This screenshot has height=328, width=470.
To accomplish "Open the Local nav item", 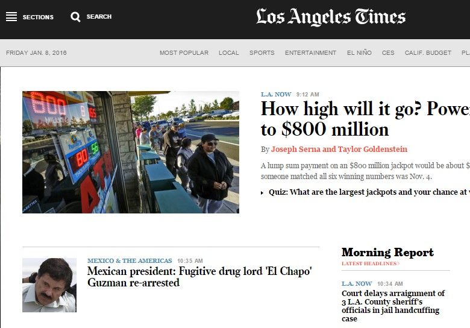I will point(229,53).
